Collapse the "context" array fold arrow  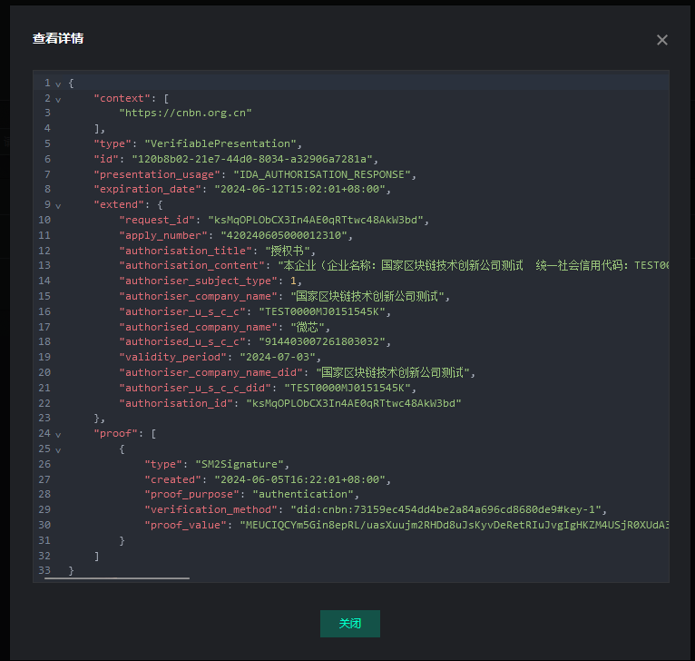pos(58,98)
